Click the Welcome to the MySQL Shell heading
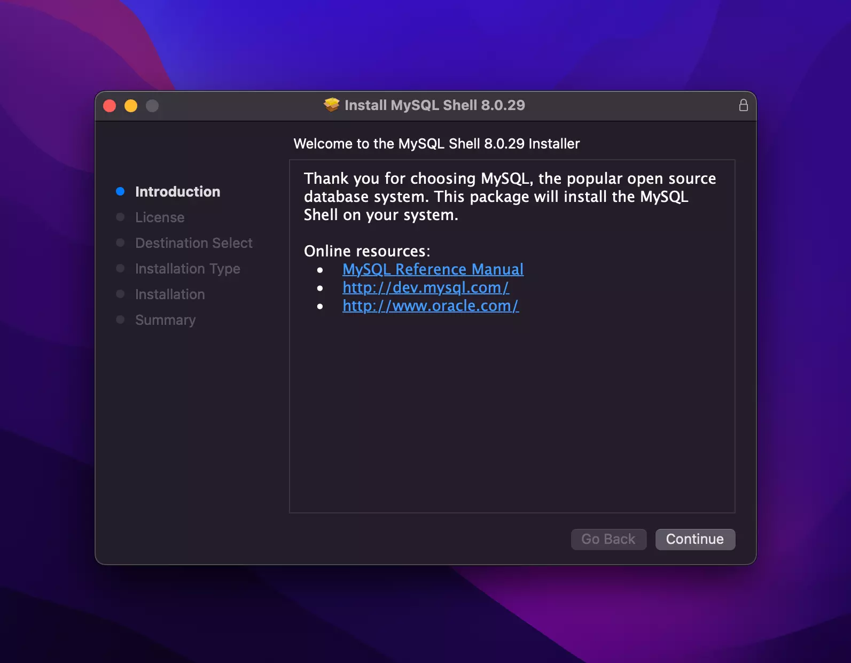This screenshot has height=663, width=851. tap(436, 144)
